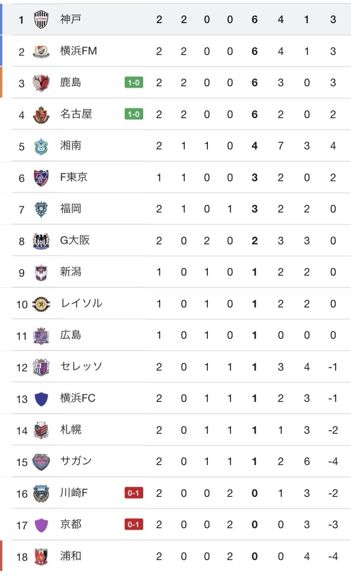Open 川崎F's red 0-1 result badge
The height and width of the screenshot is (579, 351).
tap(133, 493)
